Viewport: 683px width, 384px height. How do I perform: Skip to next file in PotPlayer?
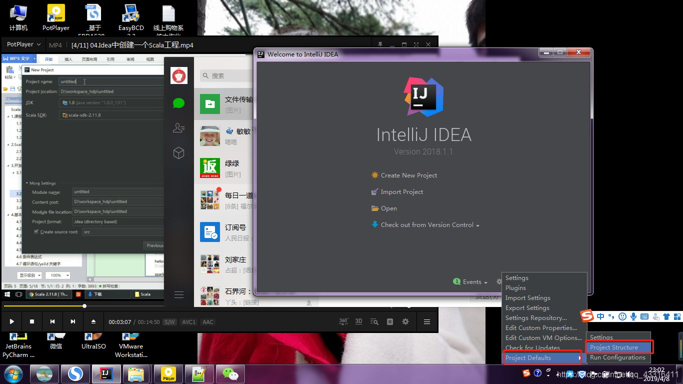(73, 321)
